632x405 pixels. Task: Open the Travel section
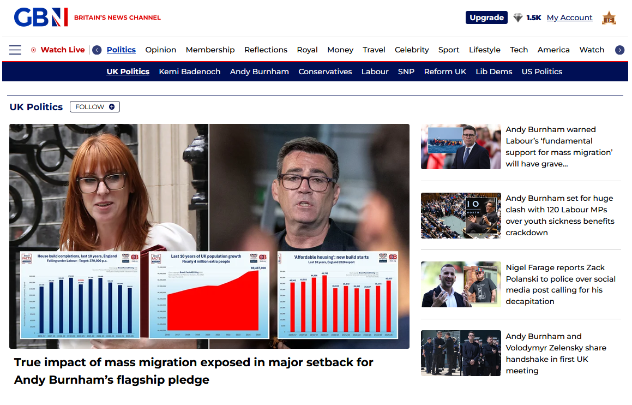tap(374, 50)
